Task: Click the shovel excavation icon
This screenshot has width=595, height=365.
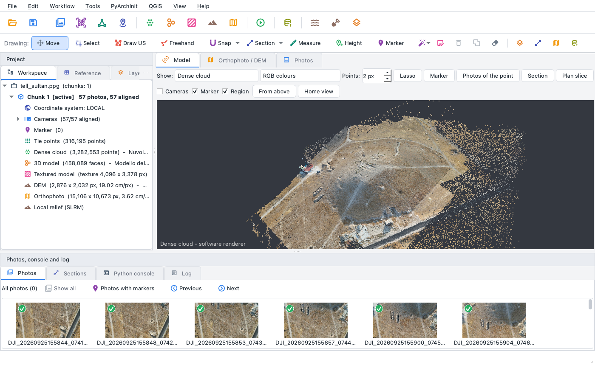Action: pyautogui.click(x=336, y=22)
